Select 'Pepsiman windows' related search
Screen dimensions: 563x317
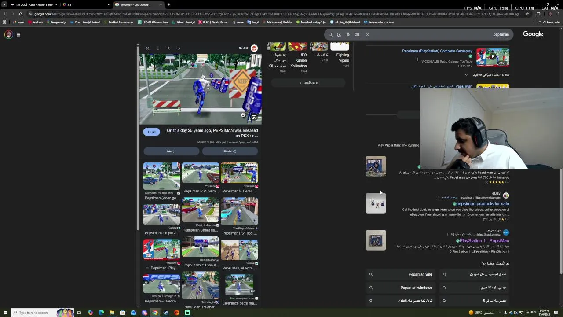click(402, 288)
